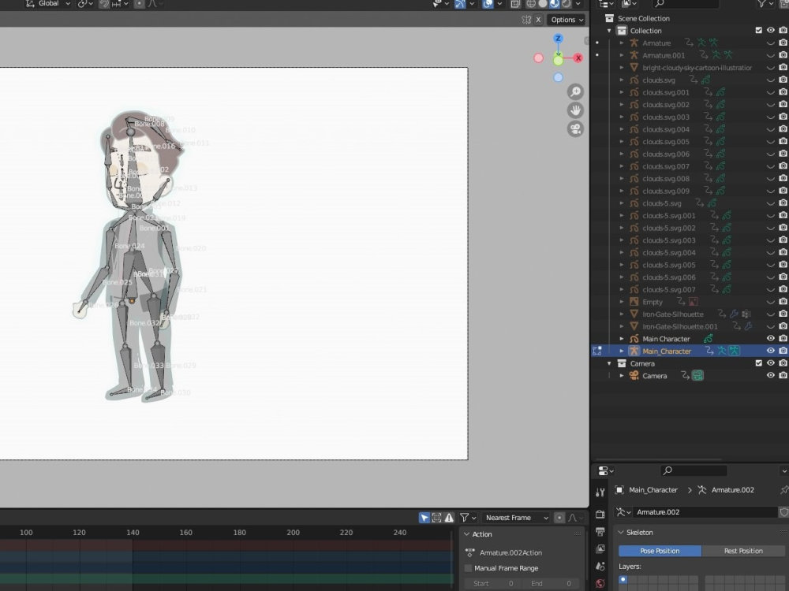
Task: Collapse the Collection tree node
Action: click(x=609, y=31)
